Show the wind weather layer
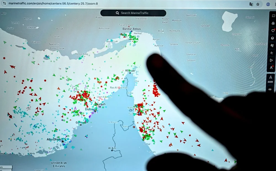Viewport: 276px width, 171px height. [272, 46]
